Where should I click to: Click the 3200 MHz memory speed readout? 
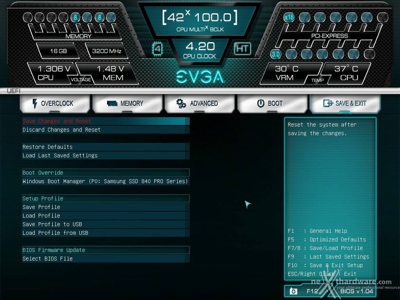tap(106, 51)
